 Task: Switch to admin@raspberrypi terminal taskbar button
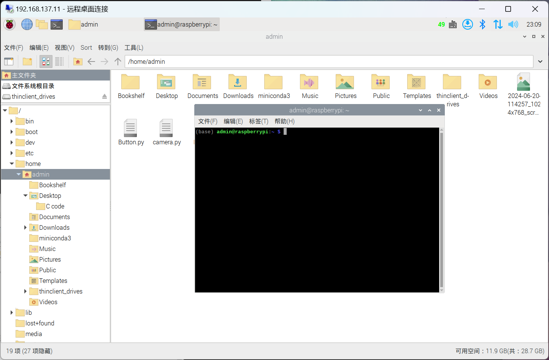click(182, 24)
